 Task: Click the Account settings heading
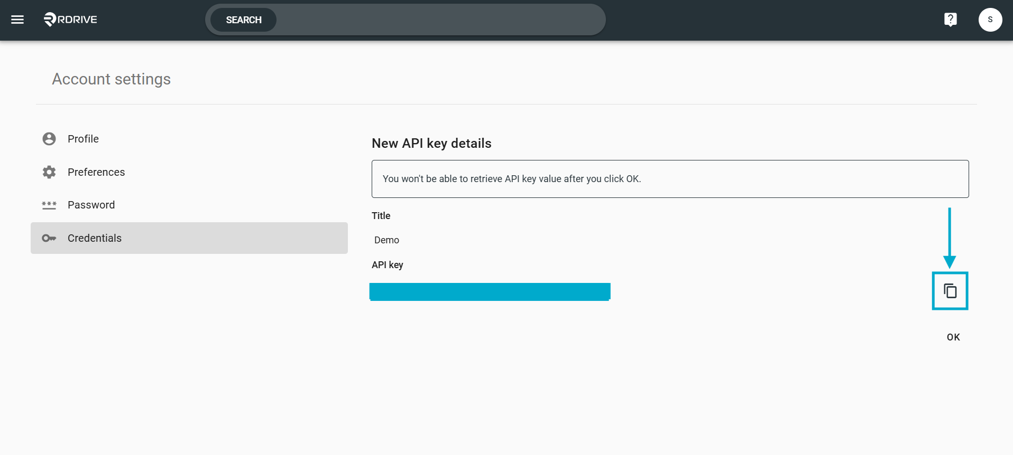coord(112,79)
